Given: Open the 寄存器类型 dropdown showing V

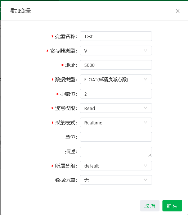Looking at the screenshot, I should tap(116, 51).
